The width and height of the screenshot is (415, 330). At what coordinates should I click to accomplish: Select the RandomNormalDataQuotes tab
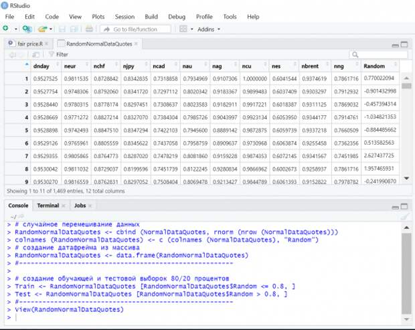(x=99, y=44)
